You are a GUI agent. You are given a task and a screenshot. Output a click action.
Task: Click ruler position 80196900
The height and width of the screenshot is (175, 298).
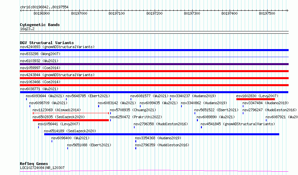pos(42,13)
